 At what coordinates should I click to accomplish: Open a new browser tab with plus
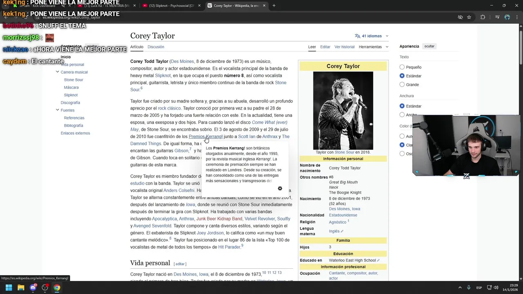[x=274, y=6]
